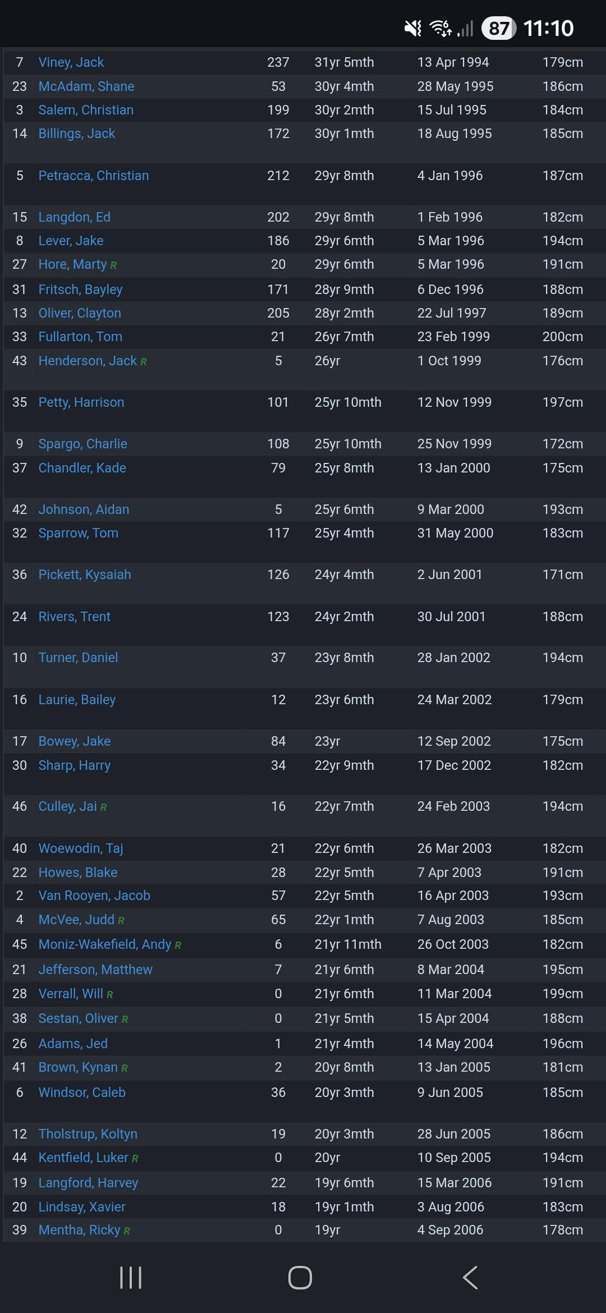Tap the battery 87 indicator
Image resolution: width=606 pixels, height=1313 pixels.
pos(498,28)
